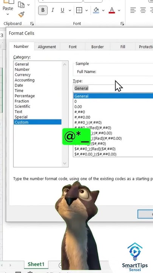The width and height of the screenshot is (153, 273).
Task: Open Font group dialog launcher
Action: tap(122, 24)
